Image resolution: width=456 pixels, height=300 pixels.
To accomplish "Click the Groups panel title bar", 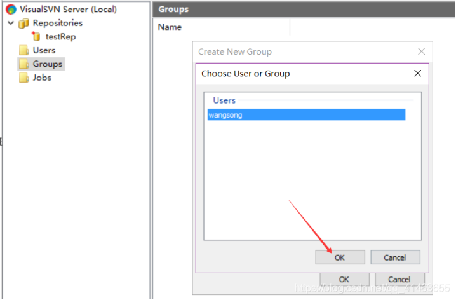I will pos(304,10).
